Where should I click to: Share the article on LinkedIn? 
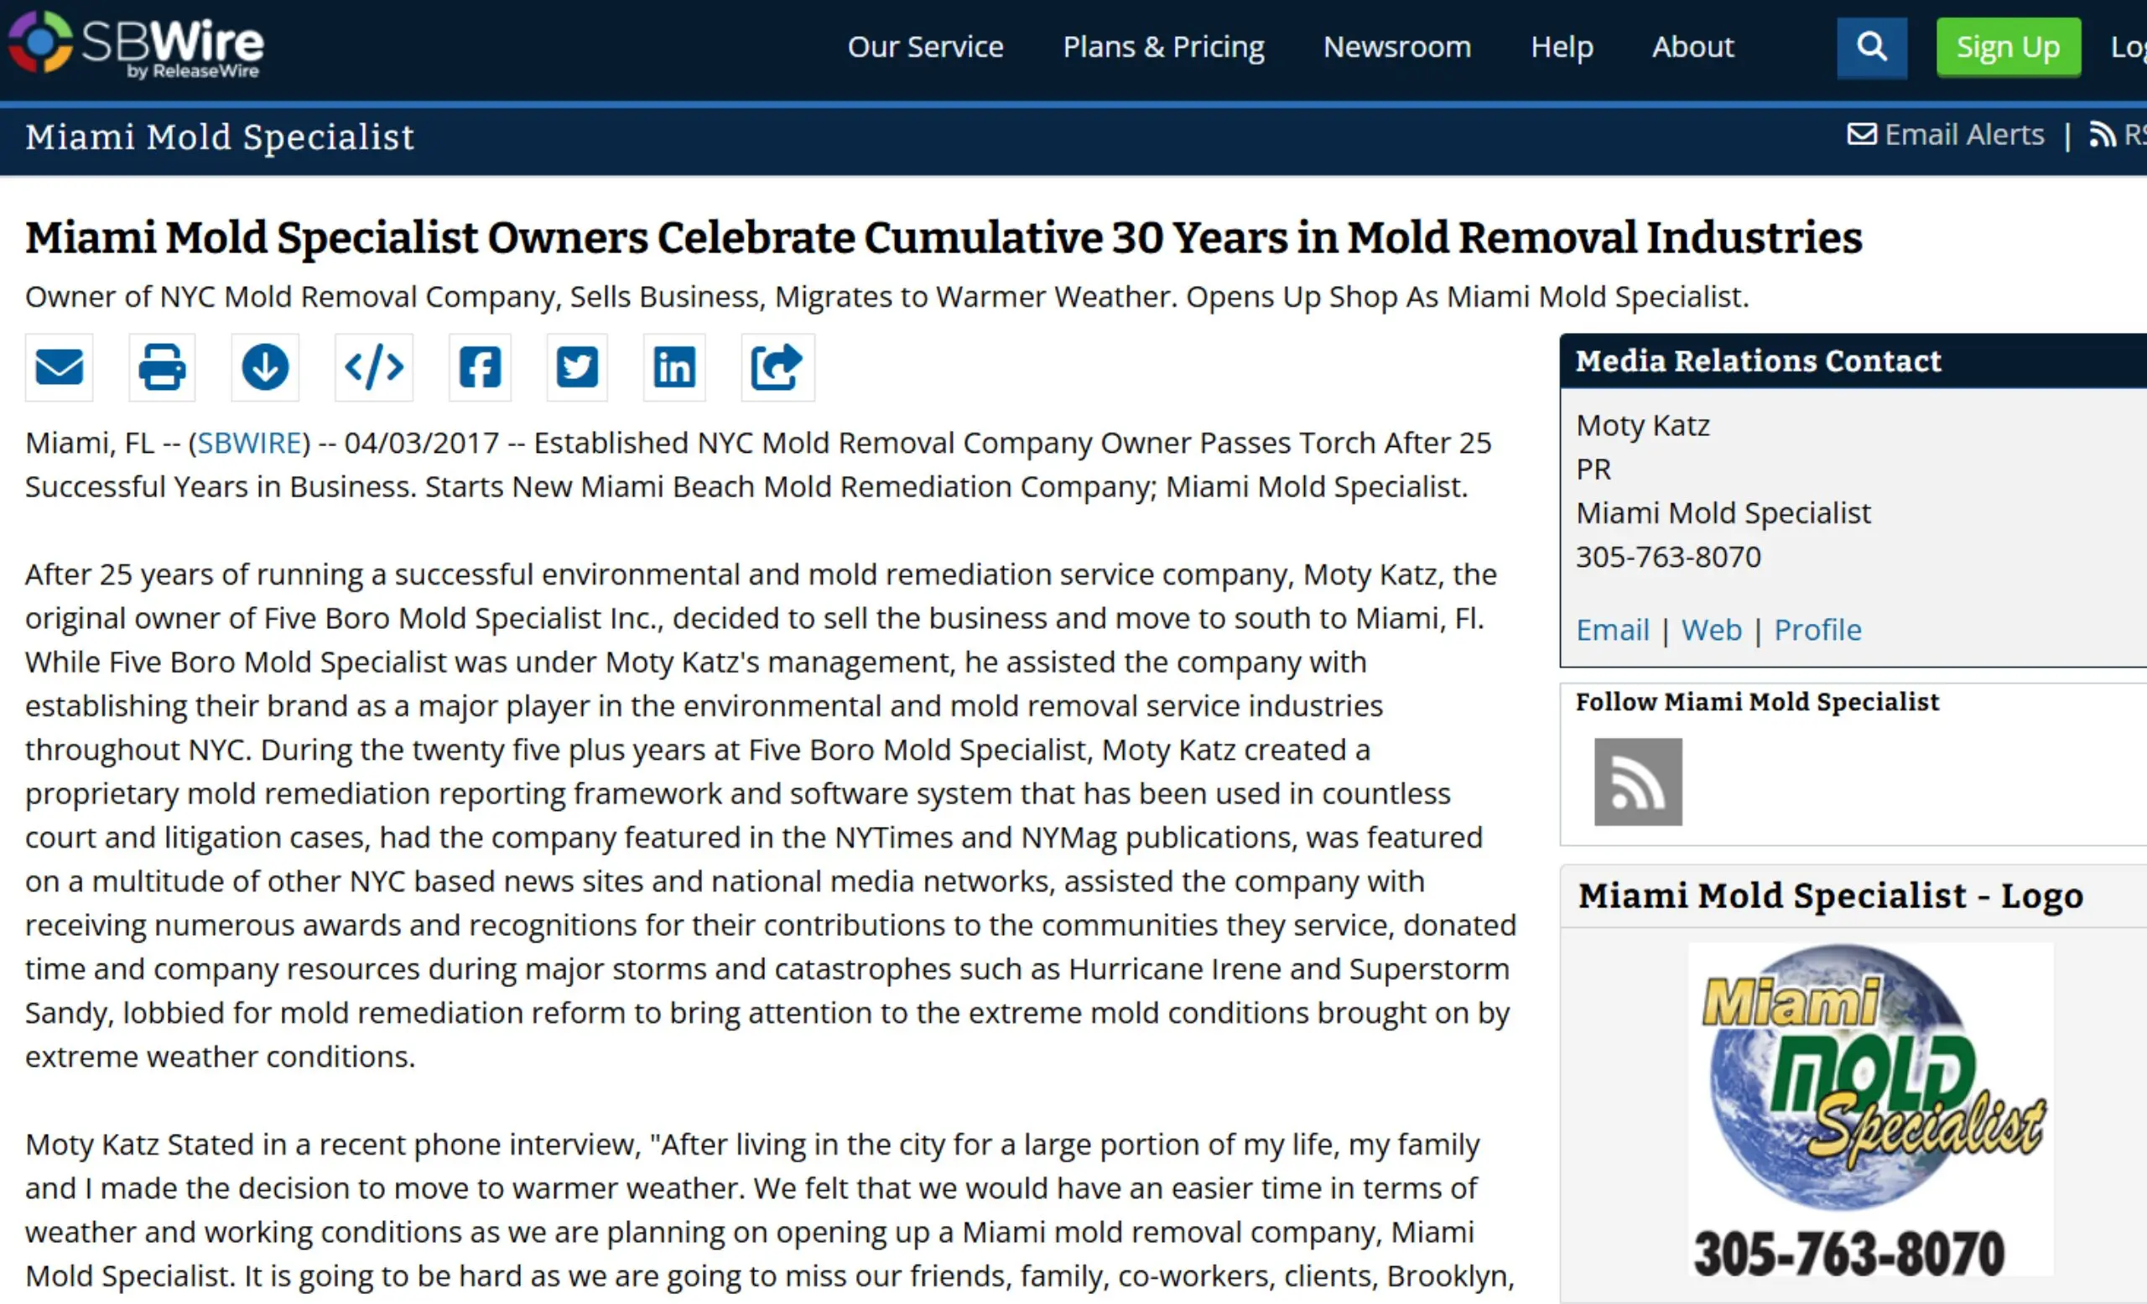point(674,366)
